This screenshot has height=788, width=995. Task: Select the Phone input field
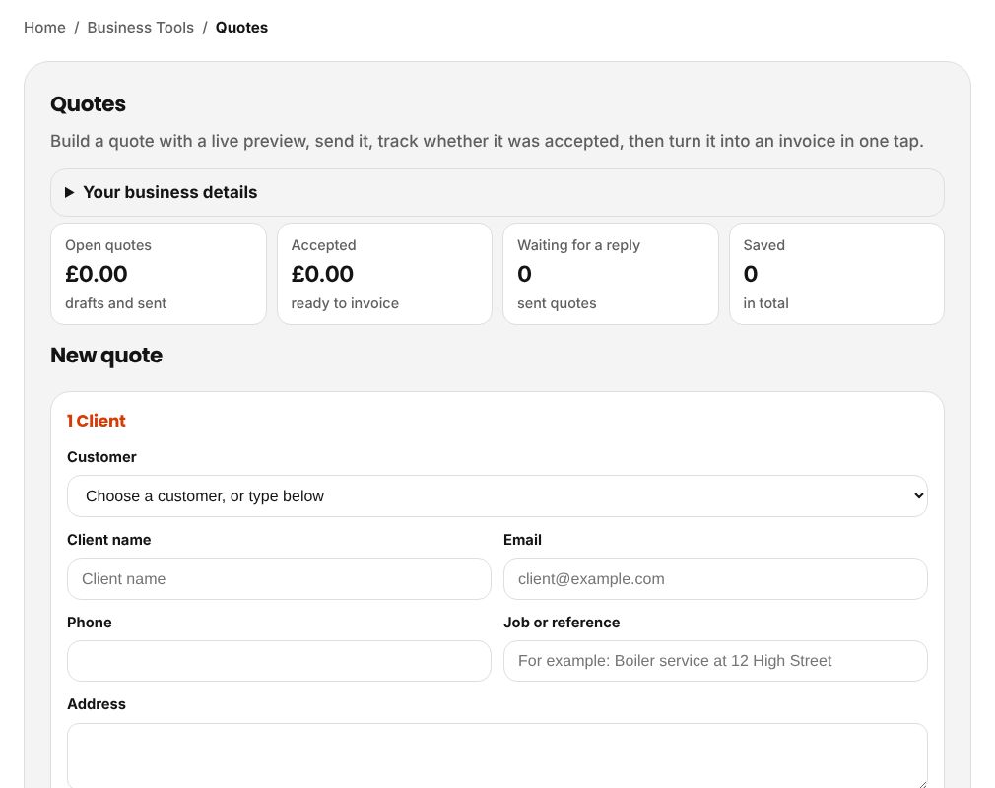279,661
